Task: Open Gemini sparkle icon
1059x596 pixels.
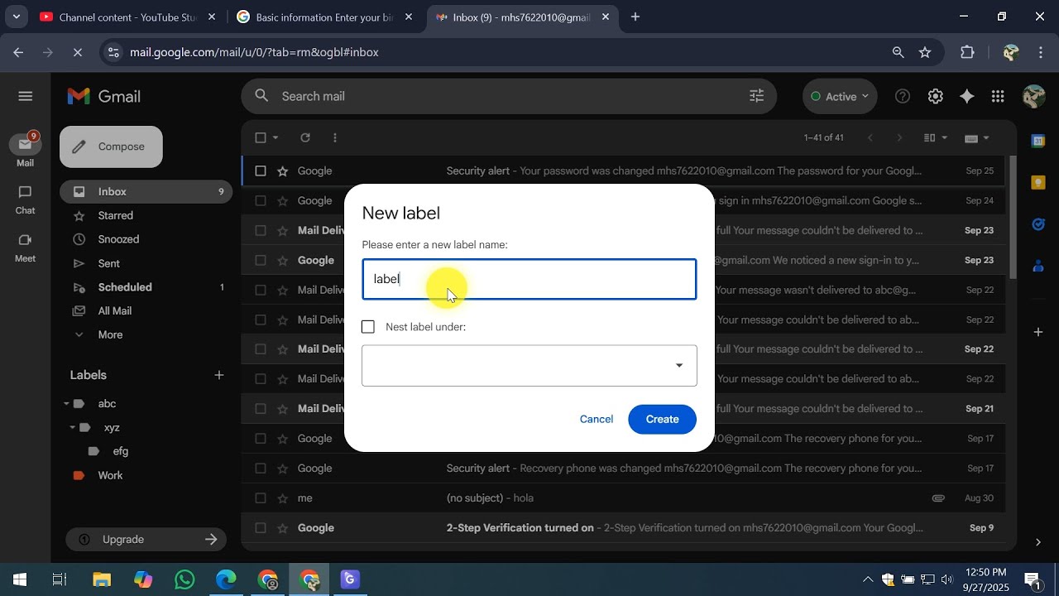Action: pos(966,96)
